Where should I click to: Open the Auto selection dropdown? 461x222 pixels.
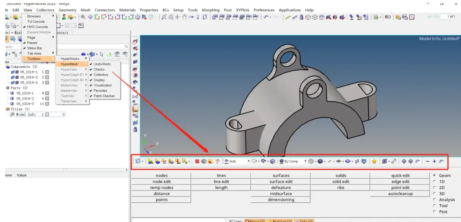tap(248, 161)
